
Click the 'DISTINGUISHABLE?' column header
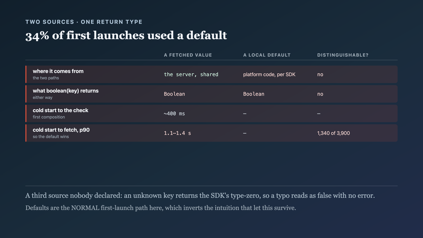pyautogui.click(x=343, y=55)
